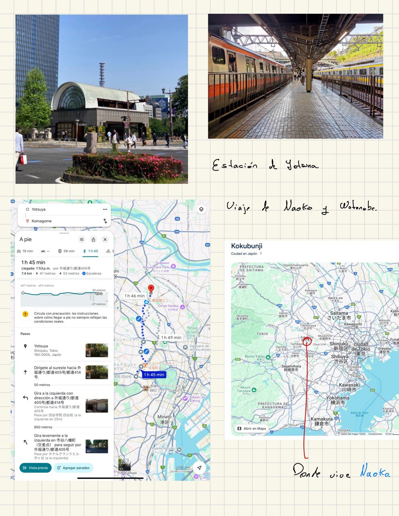Open Street View thumbnail at map bottom
The image size is (399, 516).
click(x=125, y=464)
